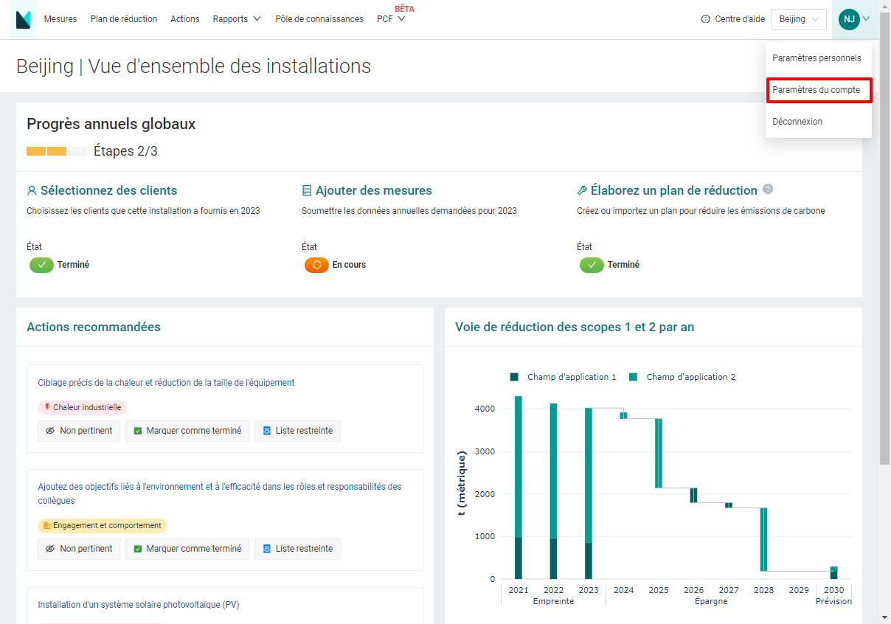
Task: Shortlist the Ciblage précis action
Action: (297, 431)
